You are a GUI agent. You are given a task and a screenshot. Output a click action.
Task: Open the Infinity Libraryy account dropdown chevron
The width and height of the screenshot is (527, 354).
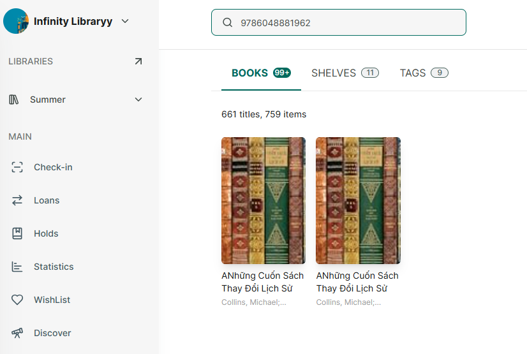(125, 21)
